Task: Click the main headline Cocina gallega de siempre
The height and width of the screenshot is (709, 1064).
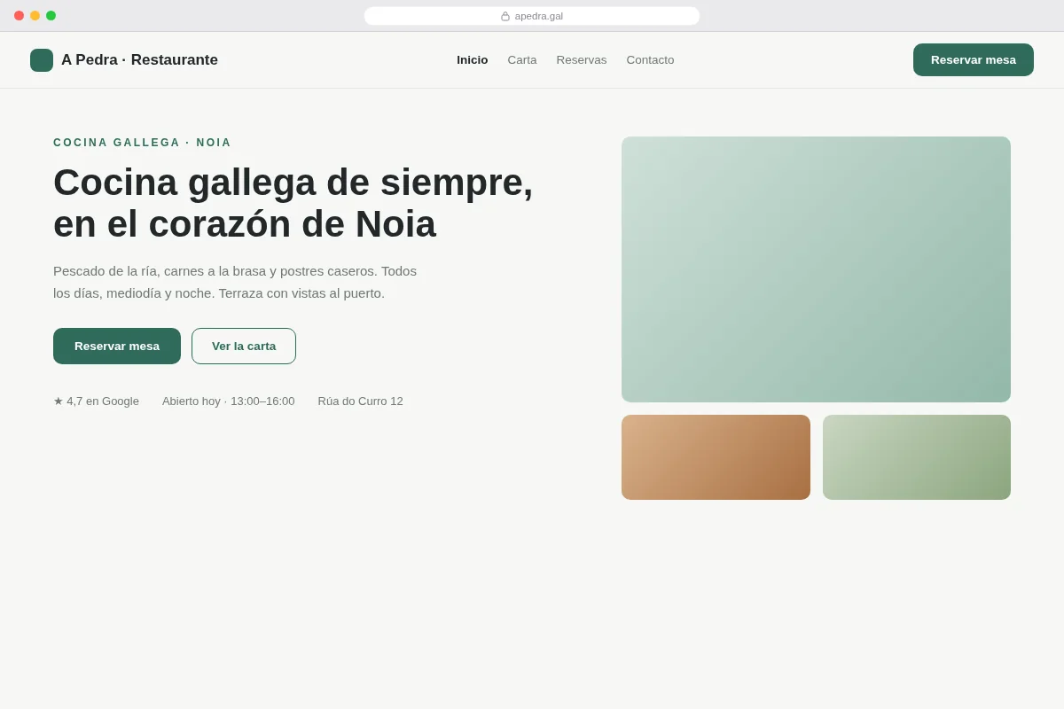Action: pyautogui.click(x=293, y=203)
